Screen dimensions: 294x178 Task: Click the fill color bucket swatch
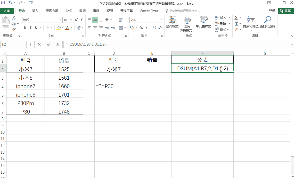point(59,28)
